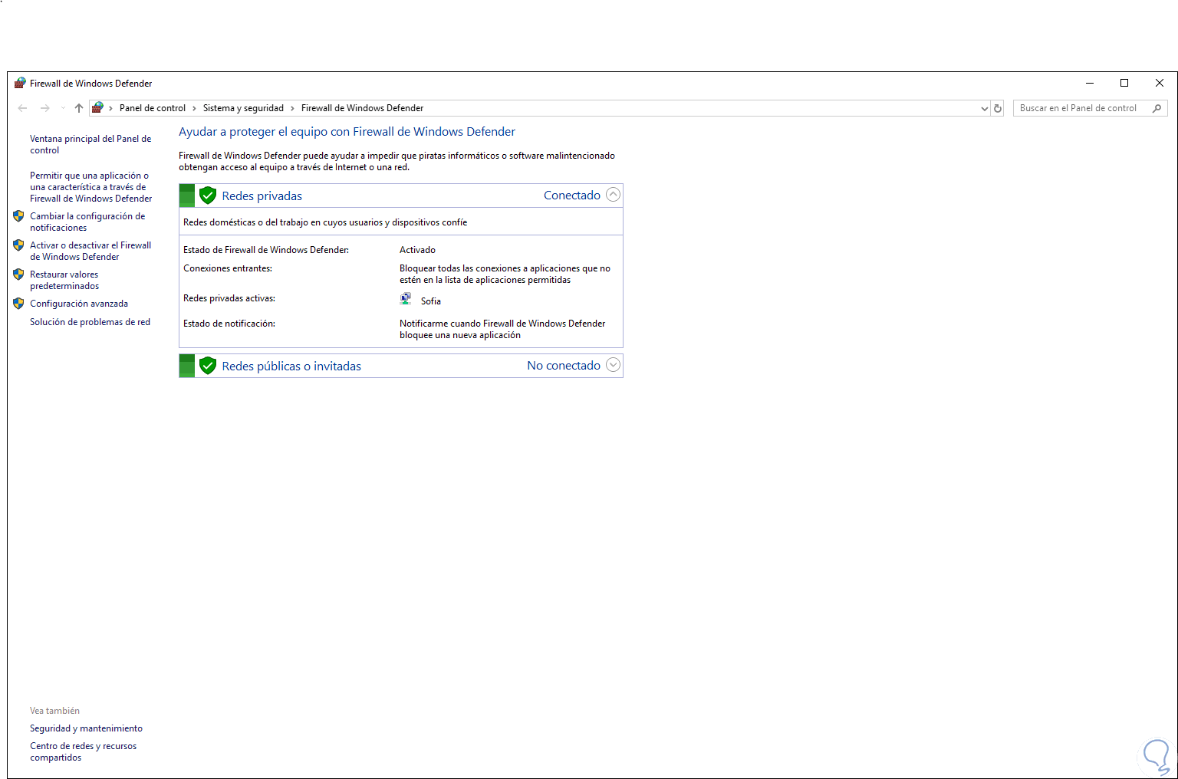Click the forward navigation arrow
Viewport: 1178px width, 779px height.
click(45, 108)
